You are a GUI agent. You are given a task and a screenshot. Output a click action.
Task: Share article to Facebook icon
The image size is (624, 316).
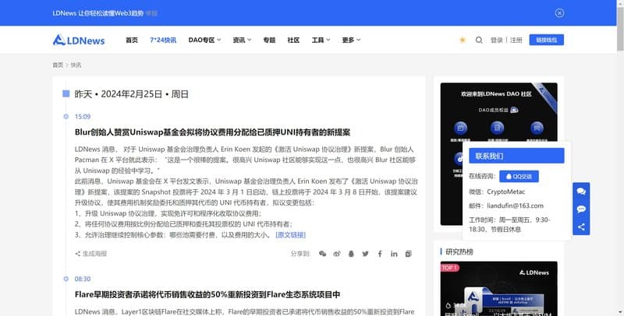[x=379, y=254]
